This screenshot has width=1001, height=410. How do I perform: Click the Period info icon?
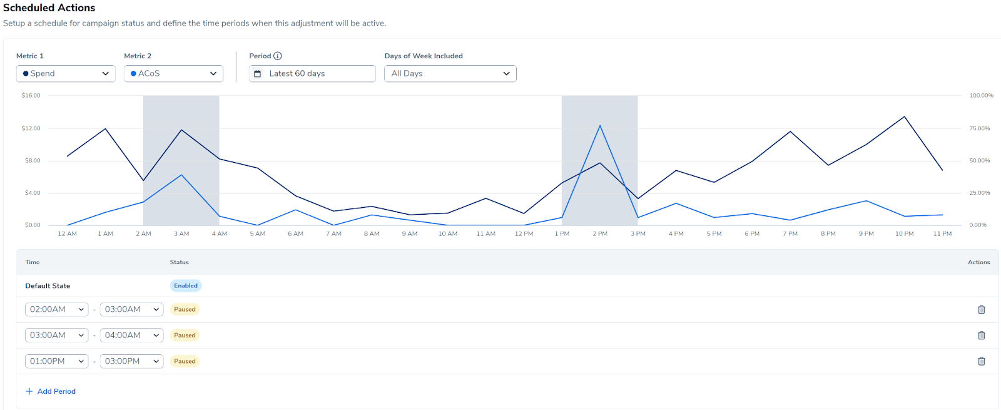tap(278, 56)
